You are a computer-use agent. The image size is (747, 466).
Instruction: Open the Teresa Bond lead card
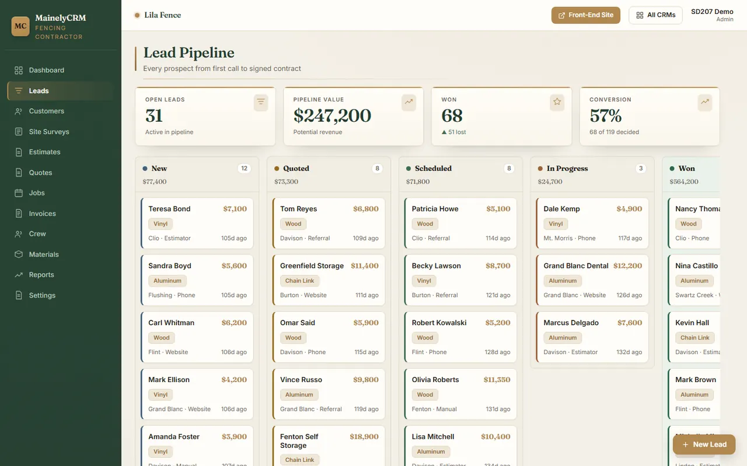pyautogui.click(x=197, y=223)
